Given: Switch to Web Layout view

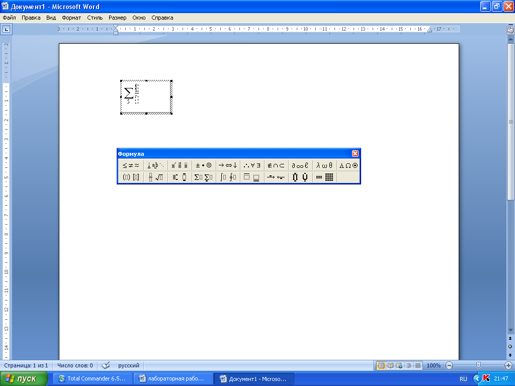Looking at the screenshot, I should 399,365.
